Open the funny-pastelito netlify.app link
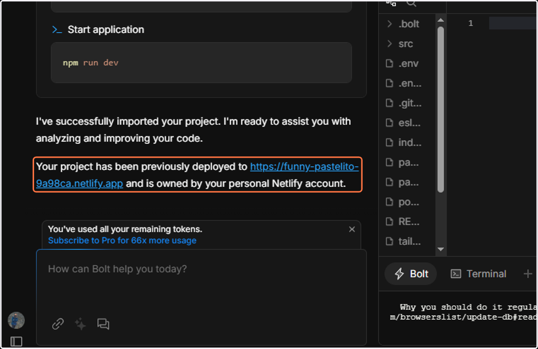538x349 pixels. (x=197, y=175)
